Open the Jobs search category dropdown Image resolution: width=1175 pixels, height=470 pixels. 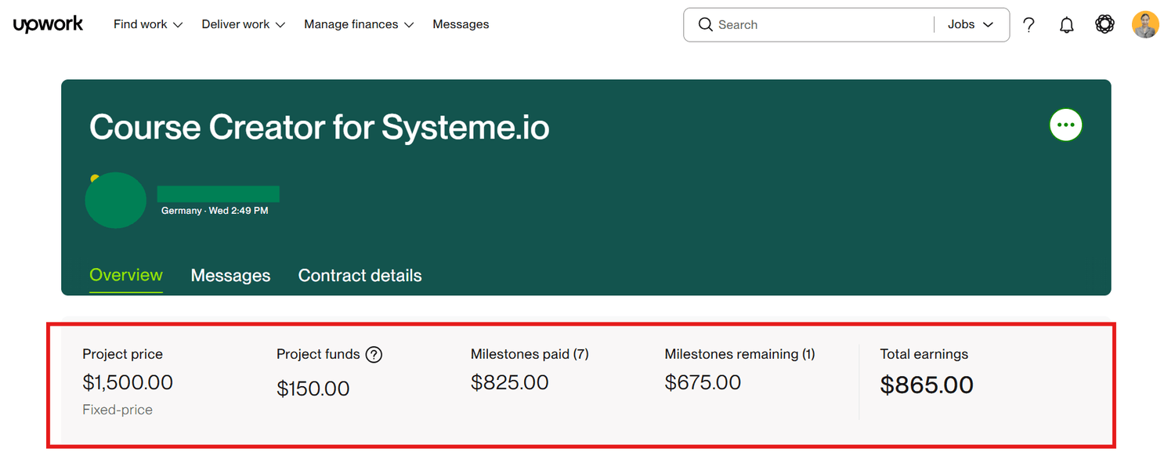pos(970,25)
